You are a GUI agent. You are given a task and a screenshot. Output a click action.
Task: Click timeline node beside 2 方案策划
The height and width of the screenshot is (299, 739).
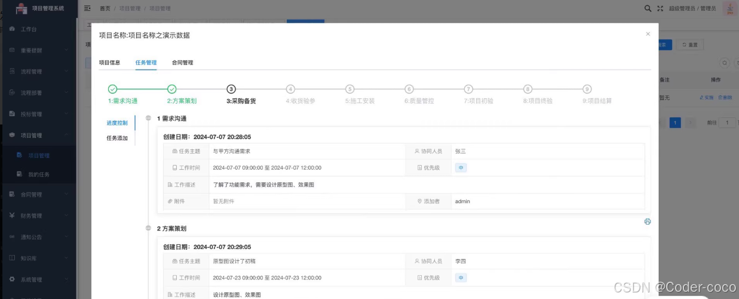click(x=148, y=228)
